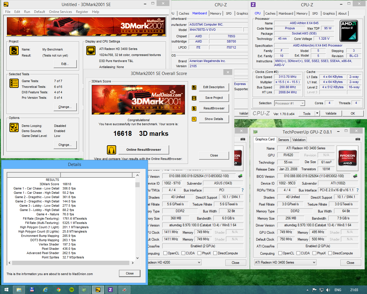Open ATI Radeon HD 3400 Series GPU dropdown

tap(285, 262)
